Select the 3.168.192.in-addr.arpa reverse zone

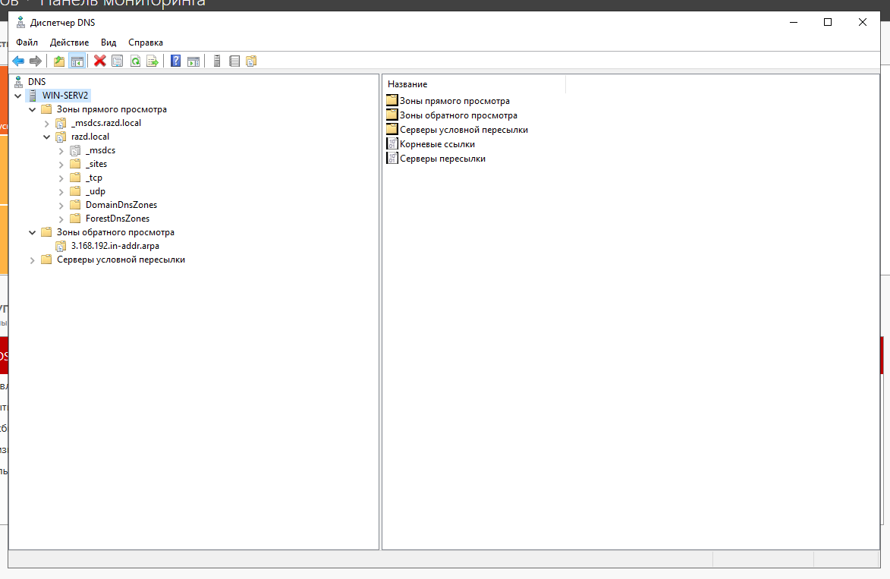coord(115,246)
